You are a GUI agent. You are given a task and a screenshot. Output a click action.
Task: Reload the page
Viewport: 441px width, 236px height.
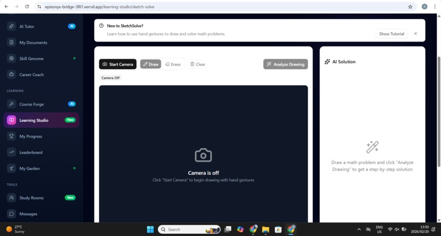pyautogui.click(x=27, y=7)
